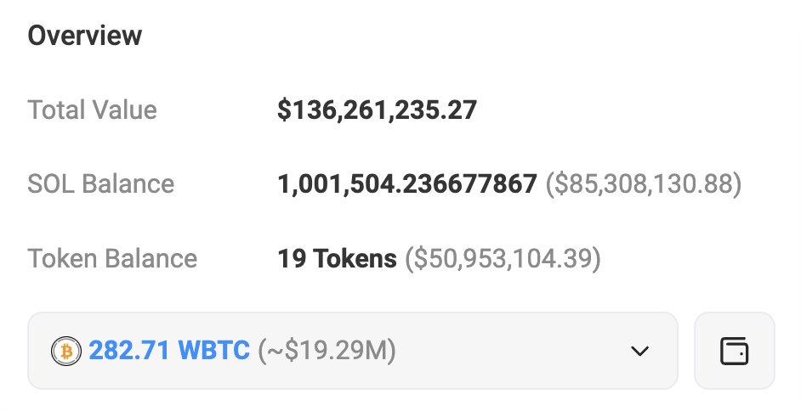This screenshot has width=801, height=411.
Task: Click the Token Balance label
Action: click(x=112, y=258)
